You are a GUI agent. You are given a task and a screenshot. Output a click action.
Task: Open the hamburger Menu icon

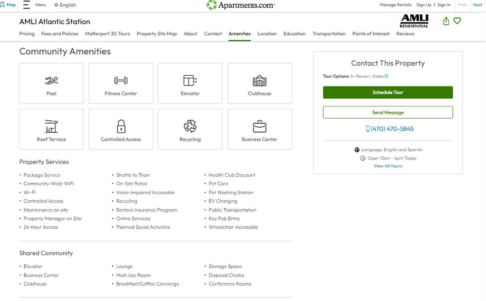[27, 5]
